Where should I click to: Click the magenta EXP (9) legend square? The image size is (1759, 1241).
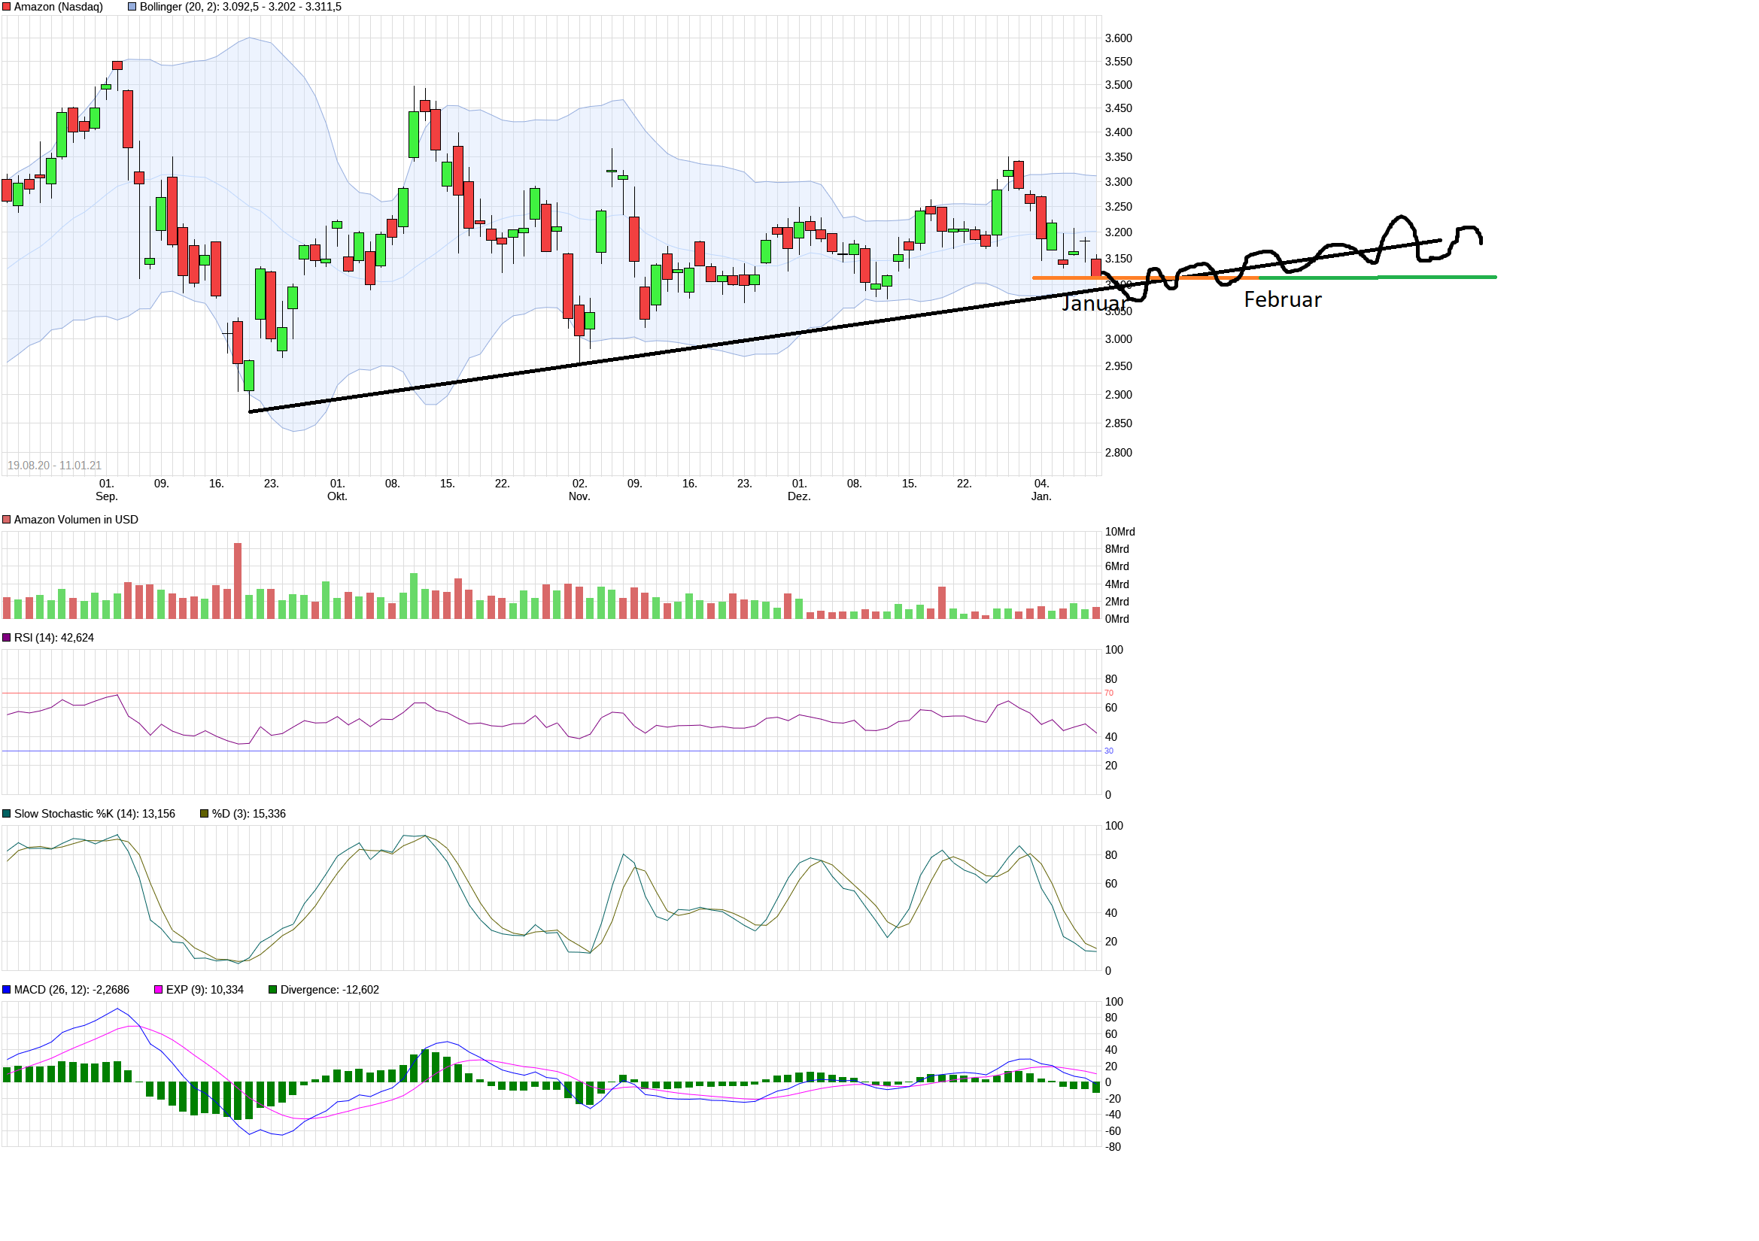[x=159, y=990]
